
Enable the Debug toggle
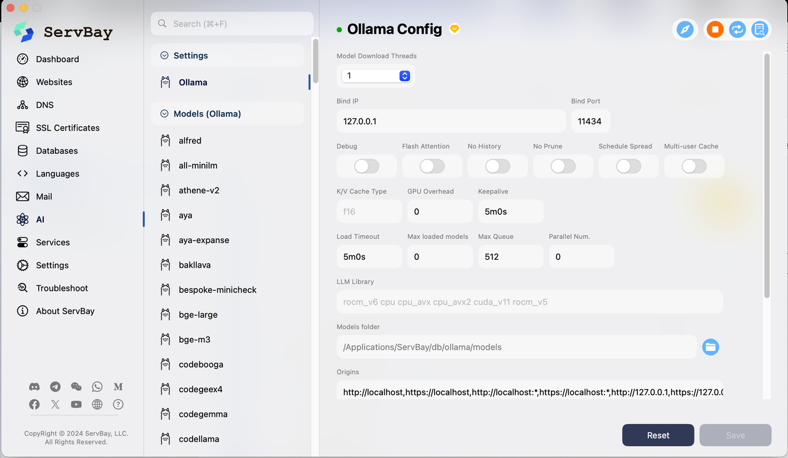pyautogui.click(x=366, y=166)
